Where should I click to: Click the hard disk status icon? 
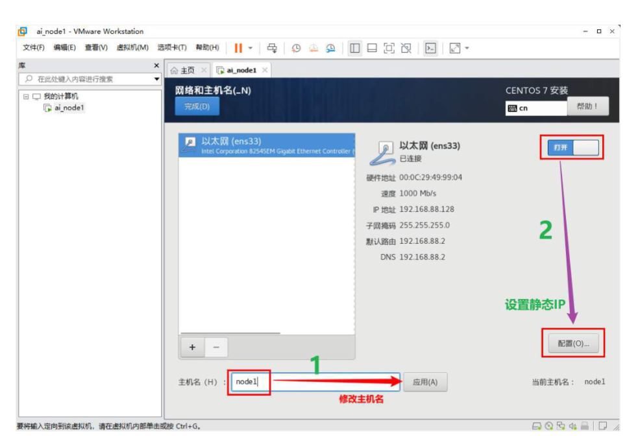point(537,427)
